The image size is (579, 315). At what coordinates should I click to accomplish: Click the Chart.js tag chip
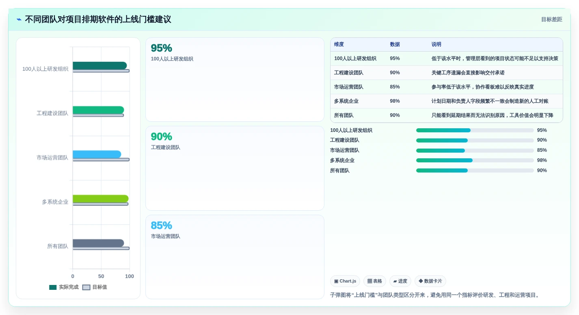345,281
